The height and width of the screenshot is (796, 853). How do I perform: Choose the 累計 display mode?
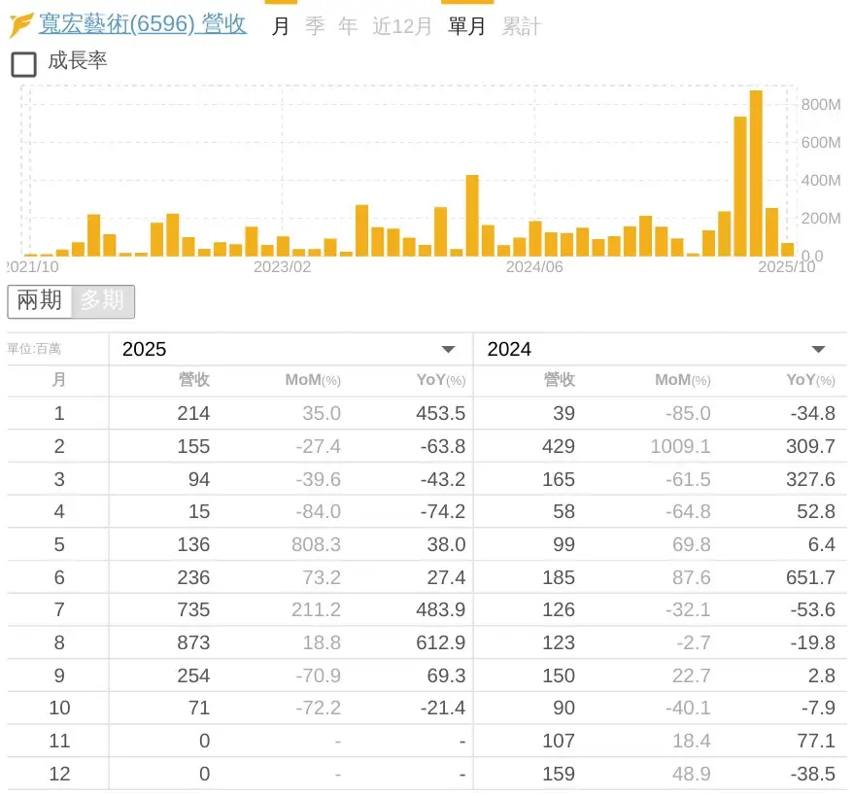point(521,26)
